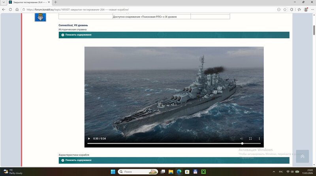
Task: Click the page vertical scrollbar thumb
Action: (x=314, y=30)
